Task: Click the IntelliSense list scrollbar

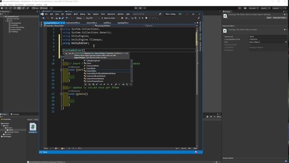Action: [x=131, y=71]
